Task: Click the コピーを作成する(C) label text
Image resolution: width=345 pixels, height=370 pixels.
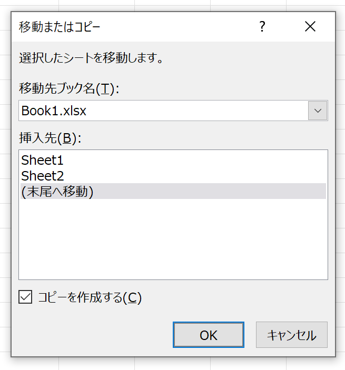Action: coord(90,298)
